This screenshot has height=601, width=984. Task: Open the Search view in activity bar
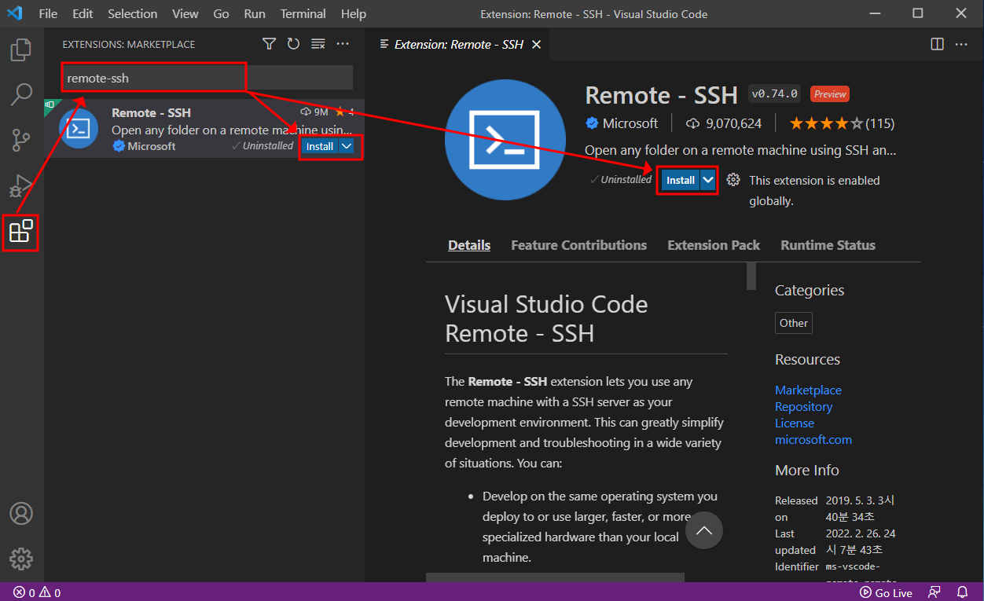click(x=21, y=94)
